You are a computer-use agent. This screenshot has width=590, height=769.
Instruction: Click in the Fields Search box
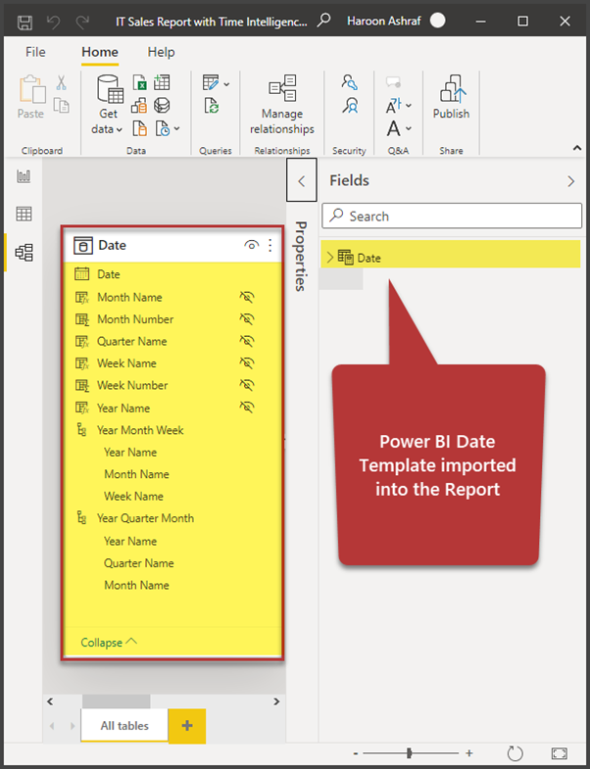(452, 216)
